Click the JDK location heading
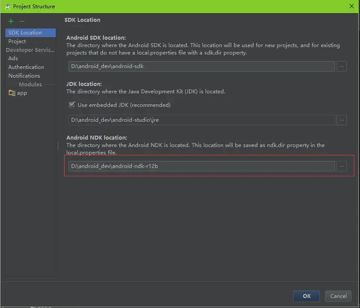This screenshot has width=360, height=308. pyautogui.click(x=84, y=84)
